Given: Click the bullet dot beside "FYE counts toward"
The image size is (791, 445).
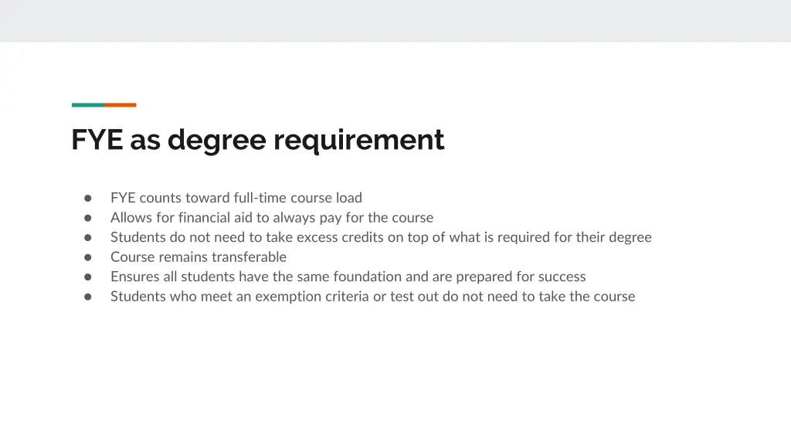Looking at the screenshot, I should 88,198.
